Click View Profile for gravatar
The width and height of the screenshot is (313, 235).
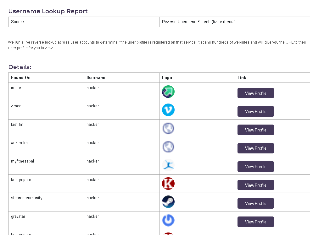tap(255, 222)
